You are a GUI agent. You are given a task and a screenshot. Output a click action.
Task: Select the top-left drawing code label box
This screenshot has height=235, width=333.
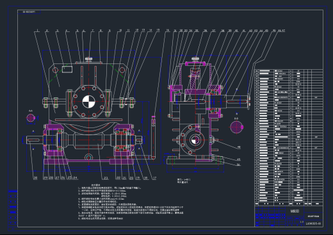[29, 12]
